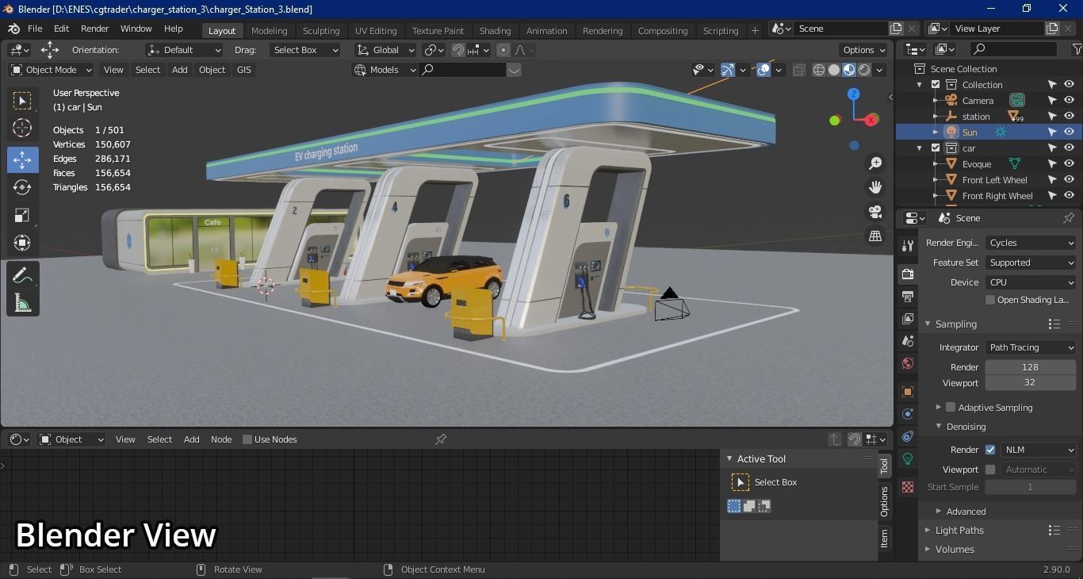Image resolution: width=1083 pixels, height=579 pixels.
Task: Open the Device CPU dropdown
Action: pyautogui.click(x=1031, y=282)
